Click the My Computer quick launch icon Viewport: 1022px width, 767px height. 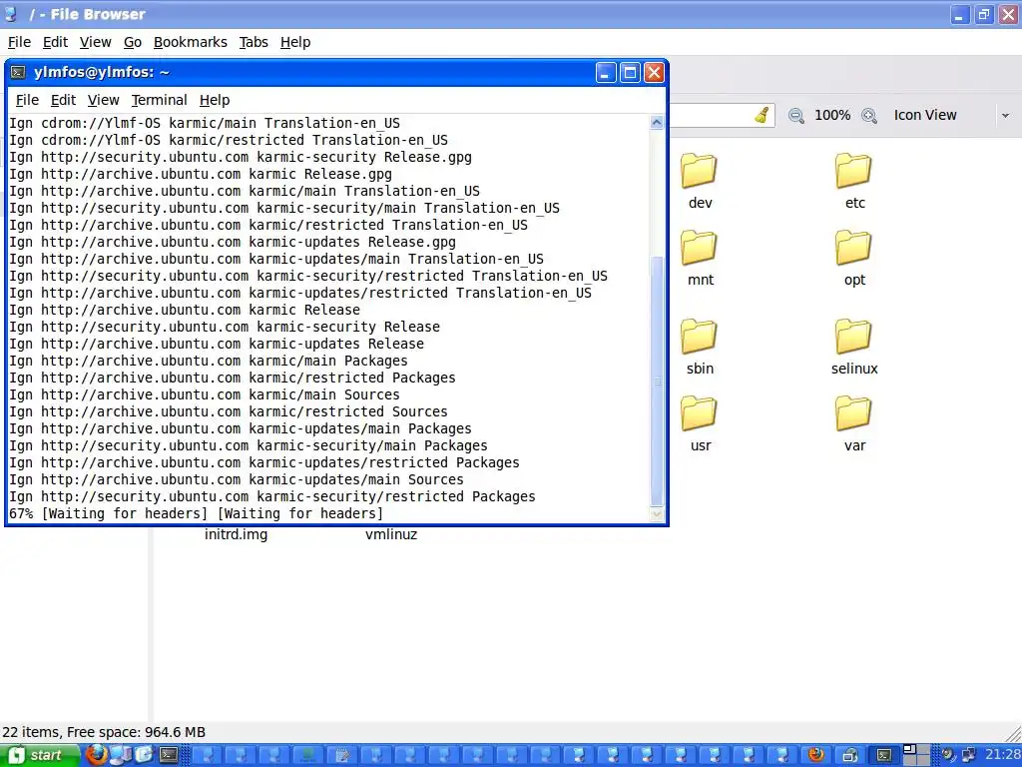[x=120, y=755]
